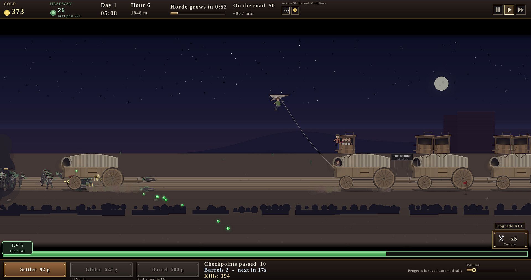
Task: Select the Glider 625 g button
Action: click(101, 269)
